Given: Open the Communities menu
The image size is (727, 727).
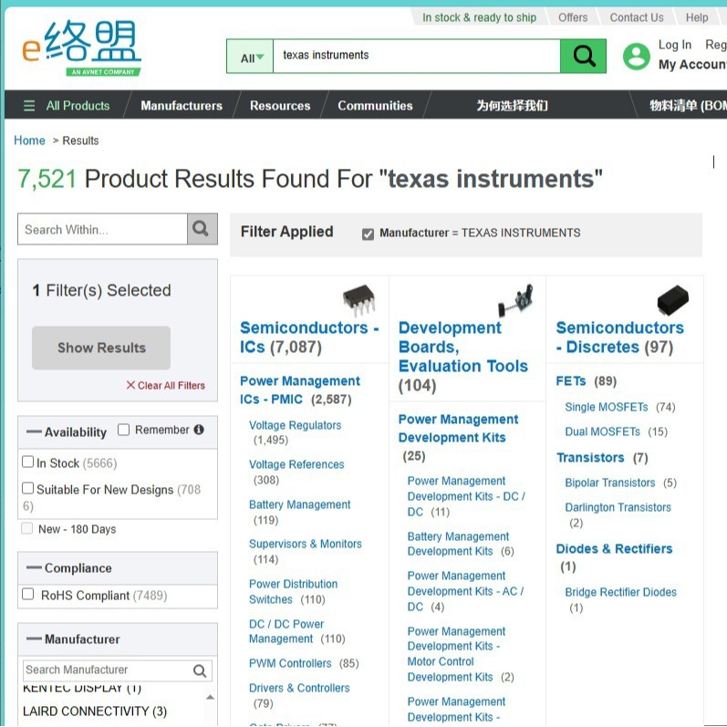Looking at the screenshot, I should point(375,106).
